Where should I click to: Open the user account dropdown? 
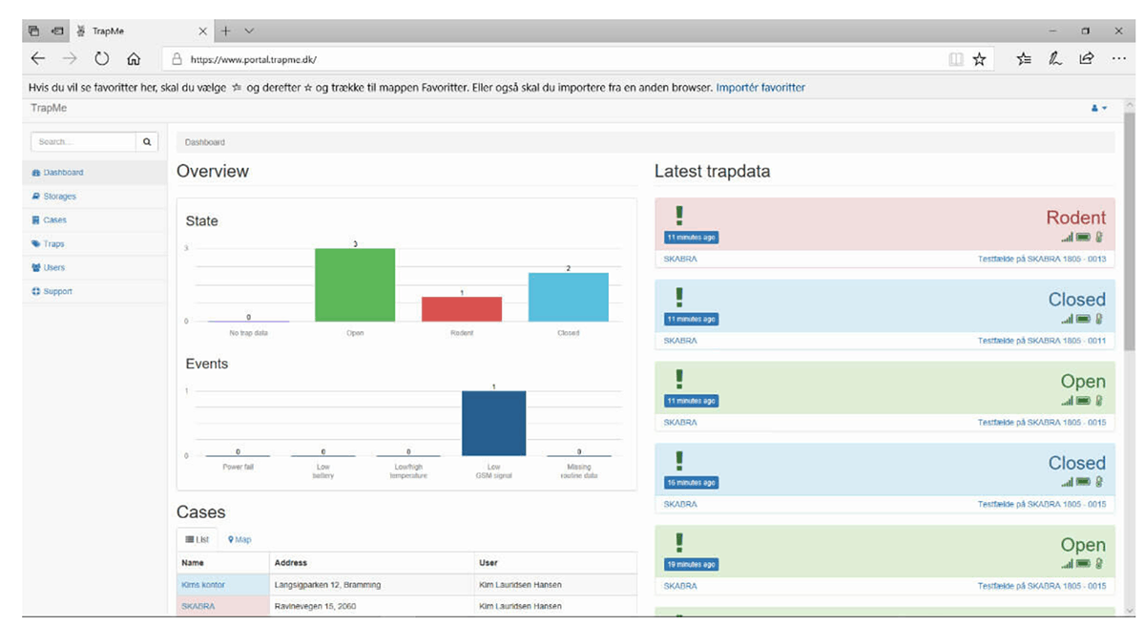1098,109
